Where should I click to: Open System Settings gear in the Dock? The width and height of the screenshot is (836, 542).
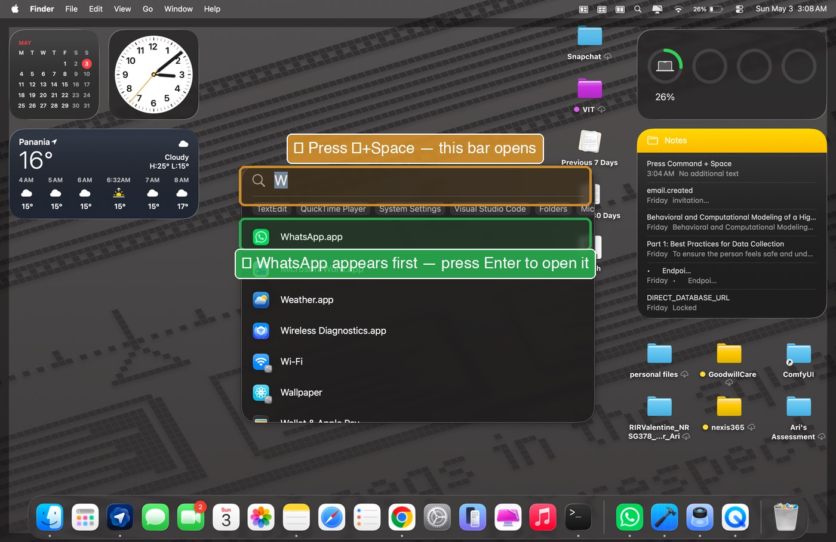[x=437, y=517]
